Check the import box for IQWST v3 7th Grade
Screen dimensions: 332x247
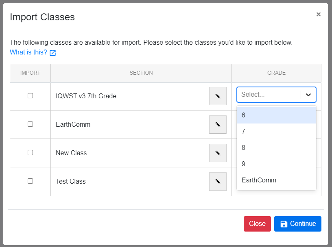coord(30,96)
